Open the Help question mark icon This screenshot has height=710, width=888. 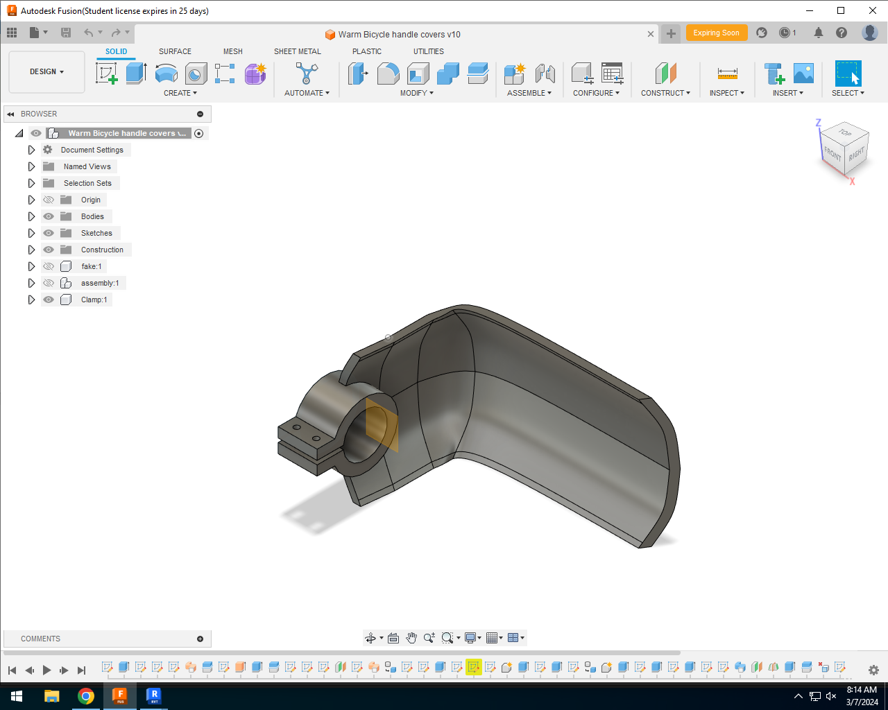(x=842, y=33)
